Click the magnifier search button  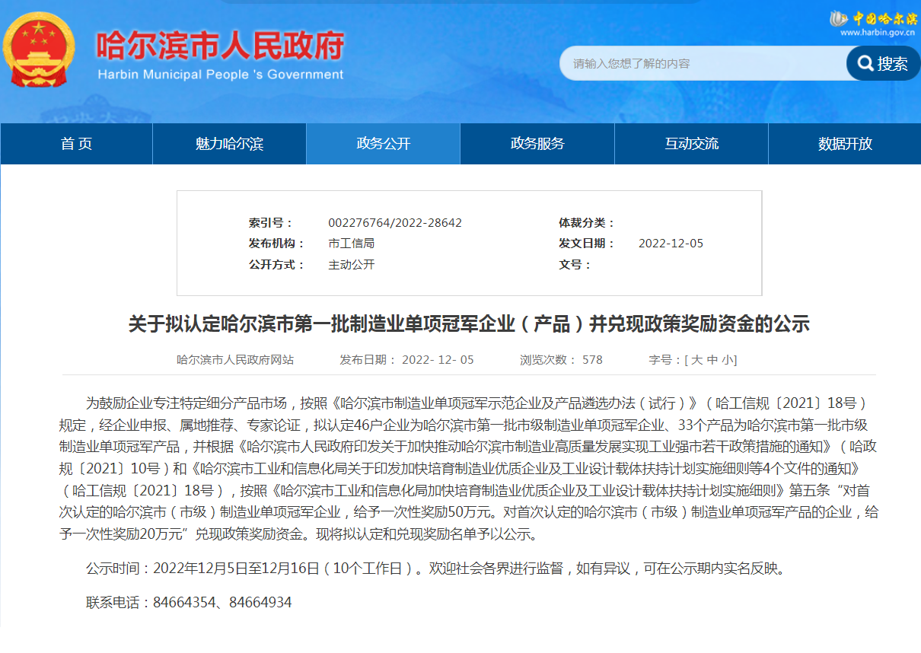[883, 63]
